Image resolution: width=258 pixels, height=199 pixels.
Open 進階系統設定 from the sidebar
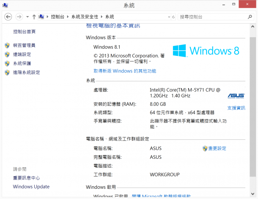(x=26, y=72)
